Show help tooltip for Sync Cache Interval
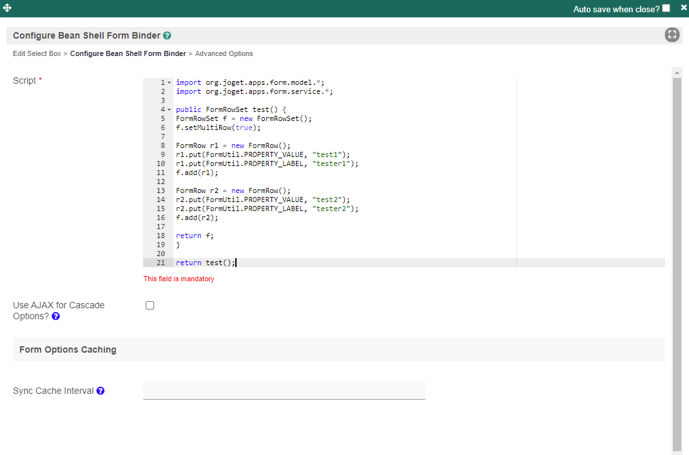689x455 pixels. 101,391
